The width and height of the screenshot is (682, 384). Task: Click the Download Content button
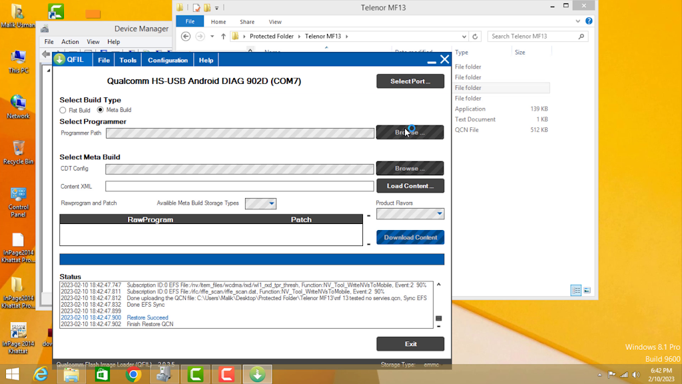(410, 237)
